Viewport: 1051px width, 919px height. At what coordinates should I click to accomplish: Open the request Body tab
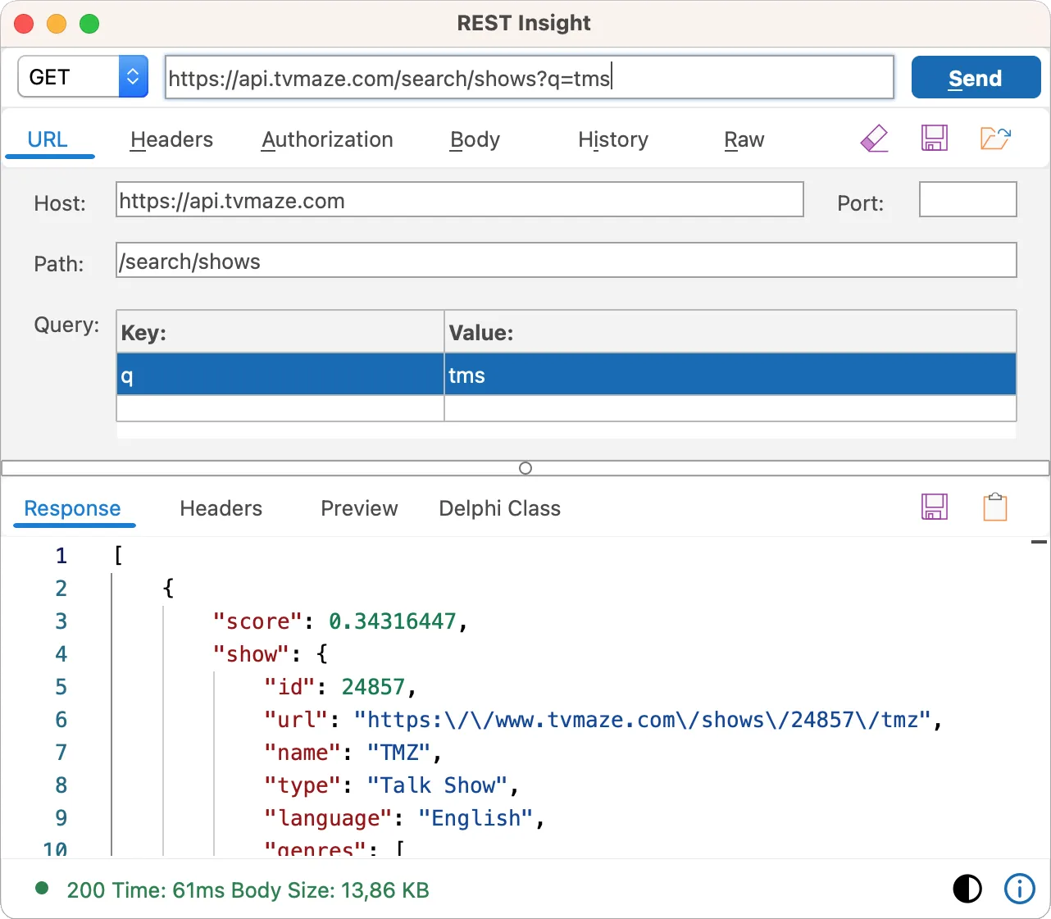475,140
